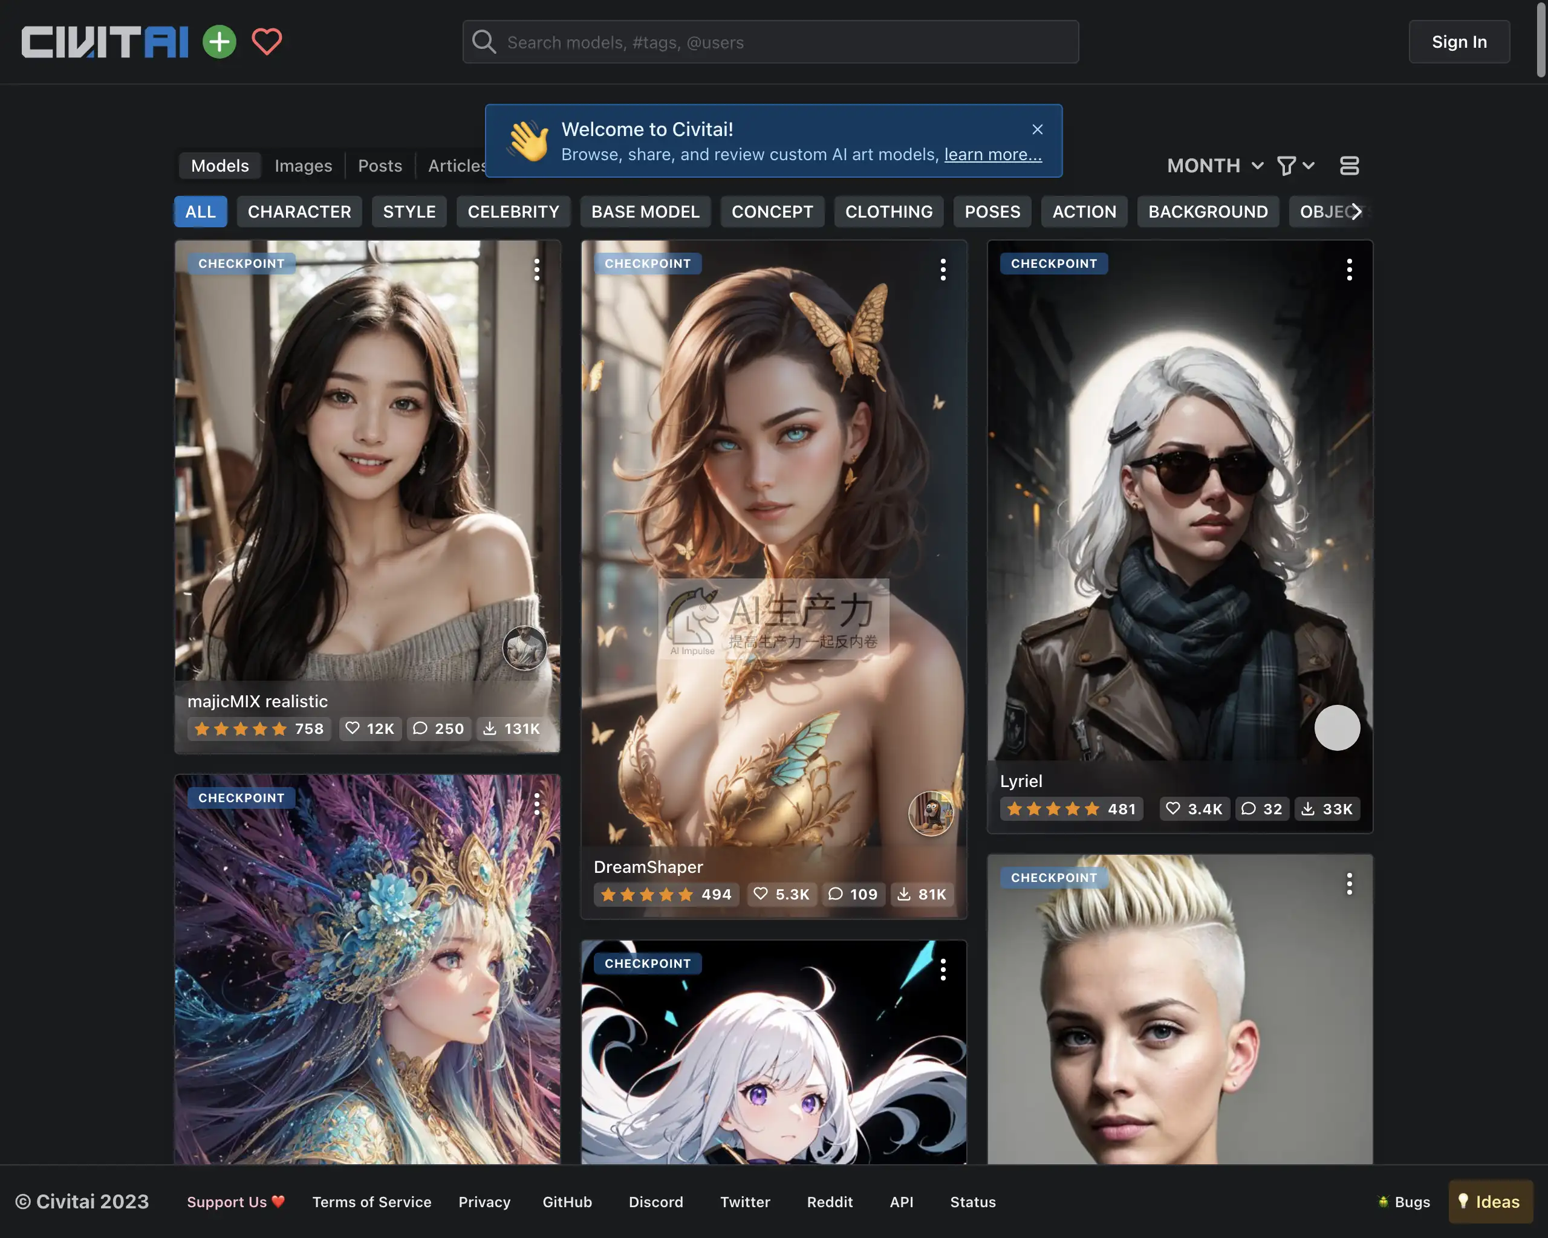Image resolution: width=1548 pixels, height=1238 pixels.
Task: Click DreamShaper 5.3K likes heart
Action: (781, 894)
